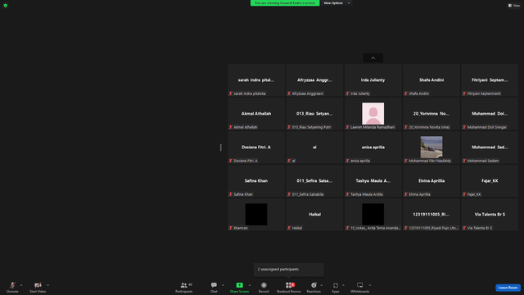
Task: Select Shafa Andini's video tile
Action: click(x=431, y=80)
